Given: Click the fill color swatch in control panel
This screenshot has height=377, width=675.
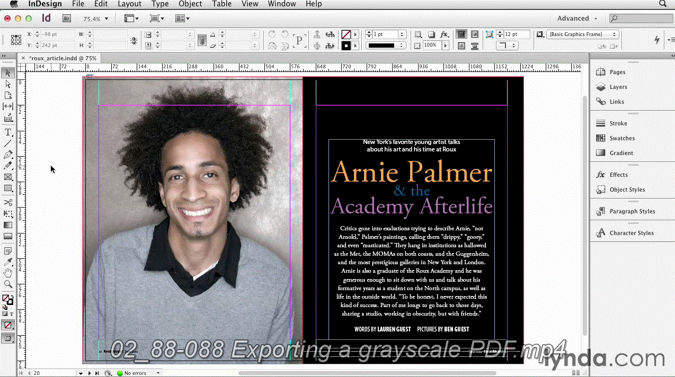Looking at the screenshot, I should (346, 34).
